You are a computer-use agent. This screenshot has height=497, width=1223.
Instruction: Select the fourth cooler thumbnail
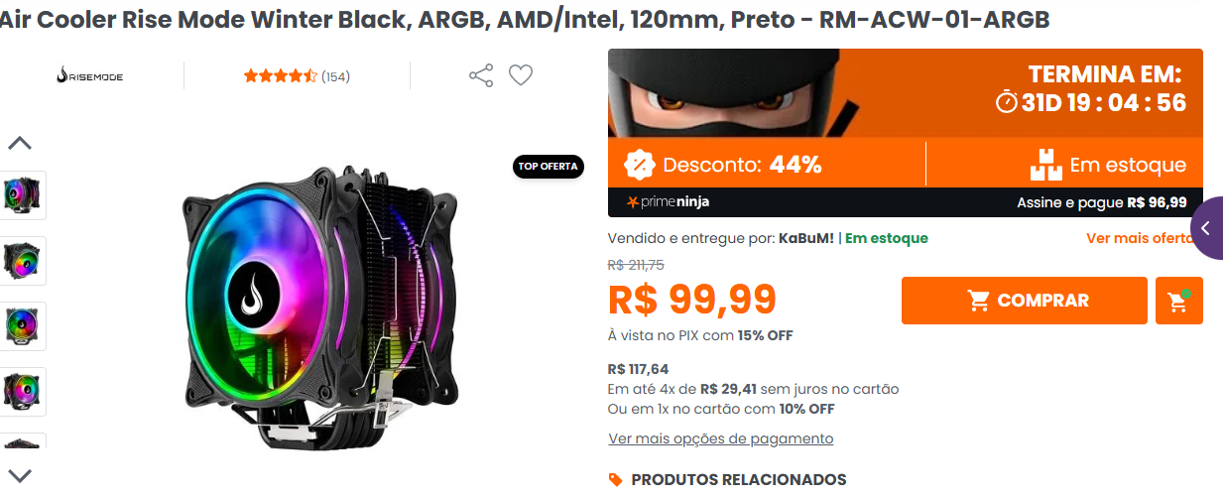22,392
